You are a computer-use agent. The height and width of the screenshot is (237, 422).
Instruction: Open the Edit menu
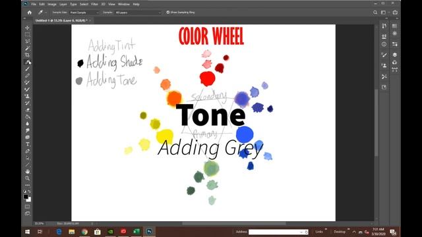click(42, 4)
